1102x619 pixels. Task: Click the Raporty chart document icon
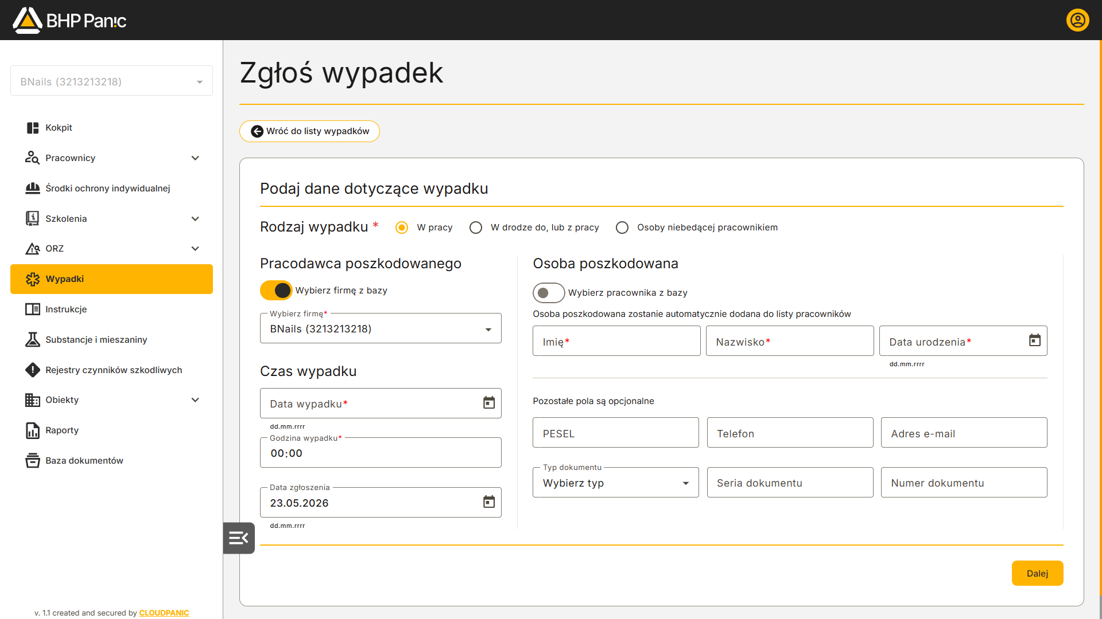click(33, 430)
